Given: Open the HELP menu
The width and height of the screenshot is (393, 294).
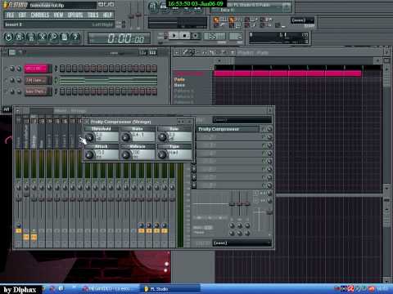Looking at the screenshot, I should coord(107,15).
